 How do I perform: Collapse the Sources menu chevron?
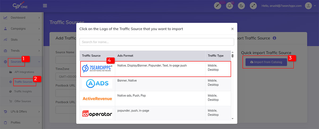click(x=39, y=62)
